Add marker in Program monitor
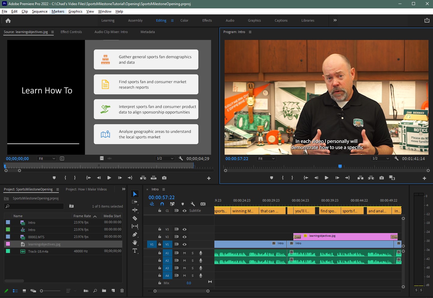The width and height of the screenshot is (433, 298). coord(271,178)
